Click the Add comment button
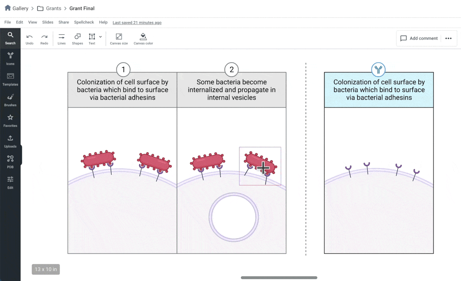 pos(419,38)
